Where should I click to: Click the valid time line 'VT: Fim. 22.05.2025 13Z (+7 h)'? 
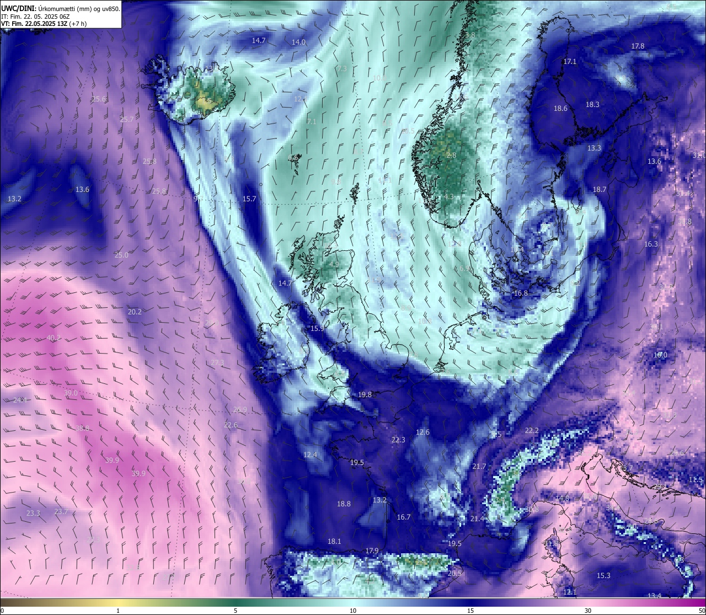pyautogui.click(x=44, y=24)
